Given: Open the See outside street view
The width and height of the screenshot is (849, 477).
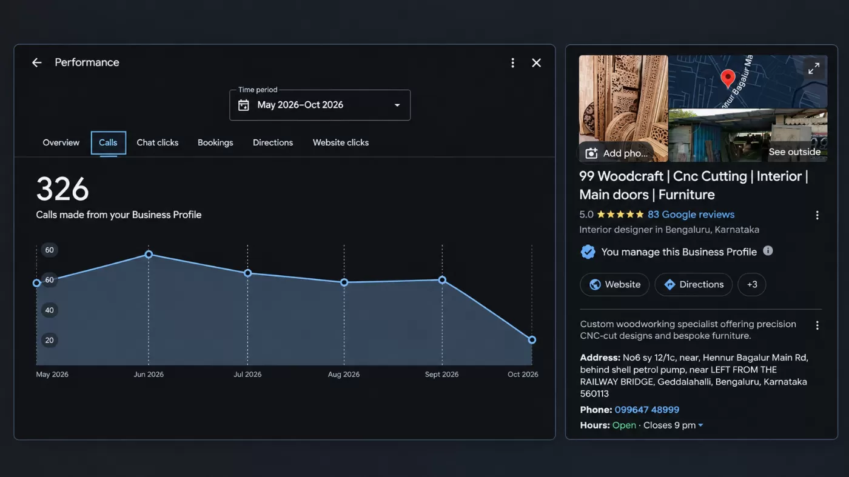Looking at the screenshot, I should tap(794, 152).
